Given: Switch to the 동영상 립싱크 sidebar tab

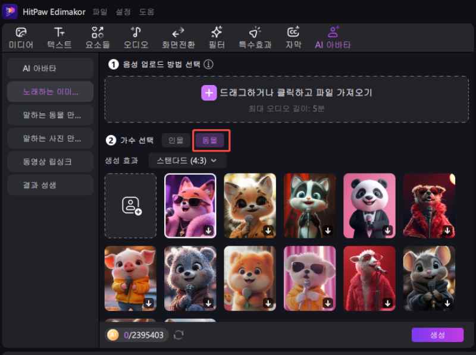Looking at the screenshot, I should 50,161.
